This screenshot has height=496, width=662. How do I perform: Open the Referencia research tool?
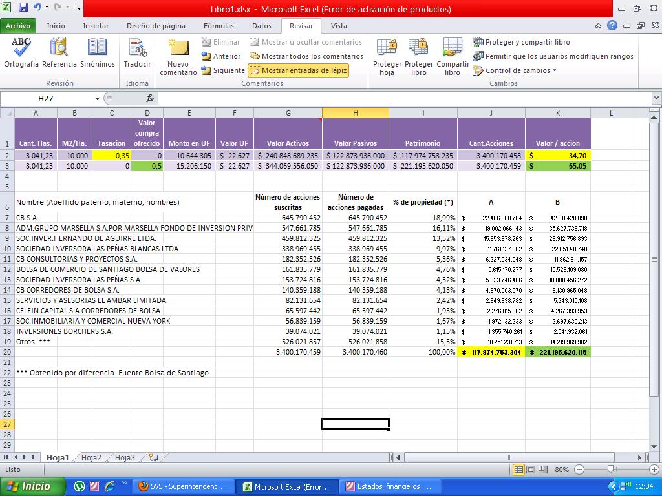pyautogui.click(x=59, y=53)
